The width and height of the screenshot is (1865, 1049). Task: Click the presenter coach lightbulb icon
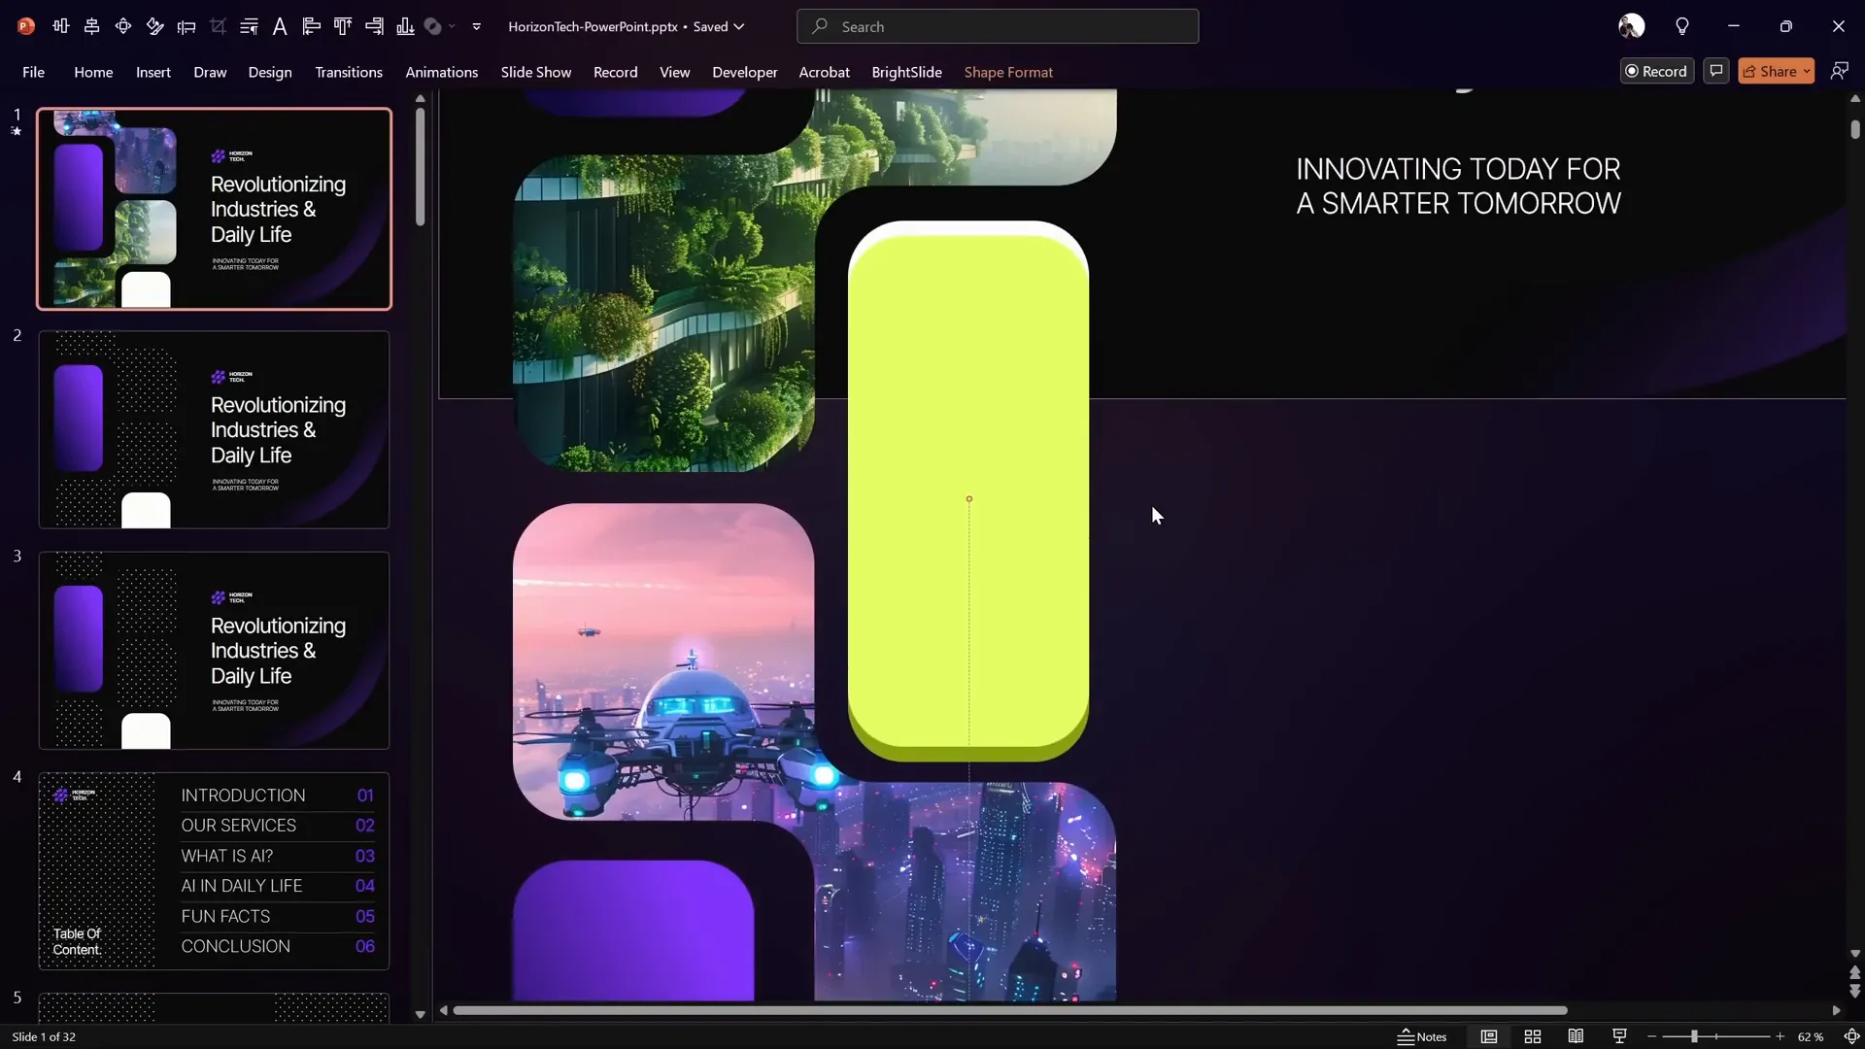[1682, 26]
